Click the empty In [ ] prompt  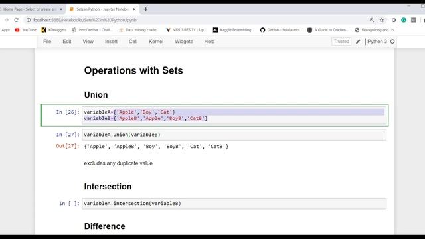[69, 204]
